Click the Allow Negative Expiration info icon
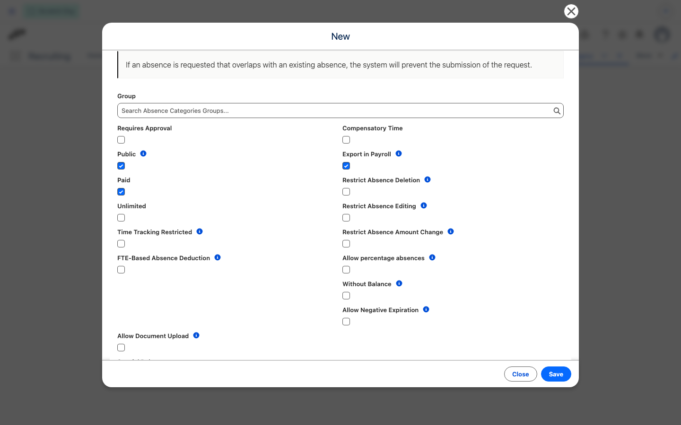 [x=426, y=309]
